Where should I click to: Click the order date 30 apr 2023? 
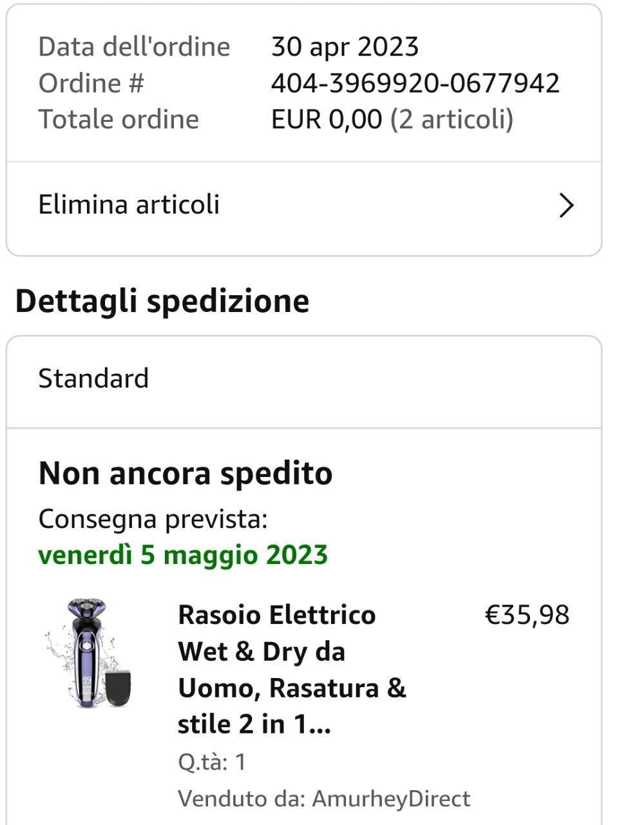click(x=345, y=46)
